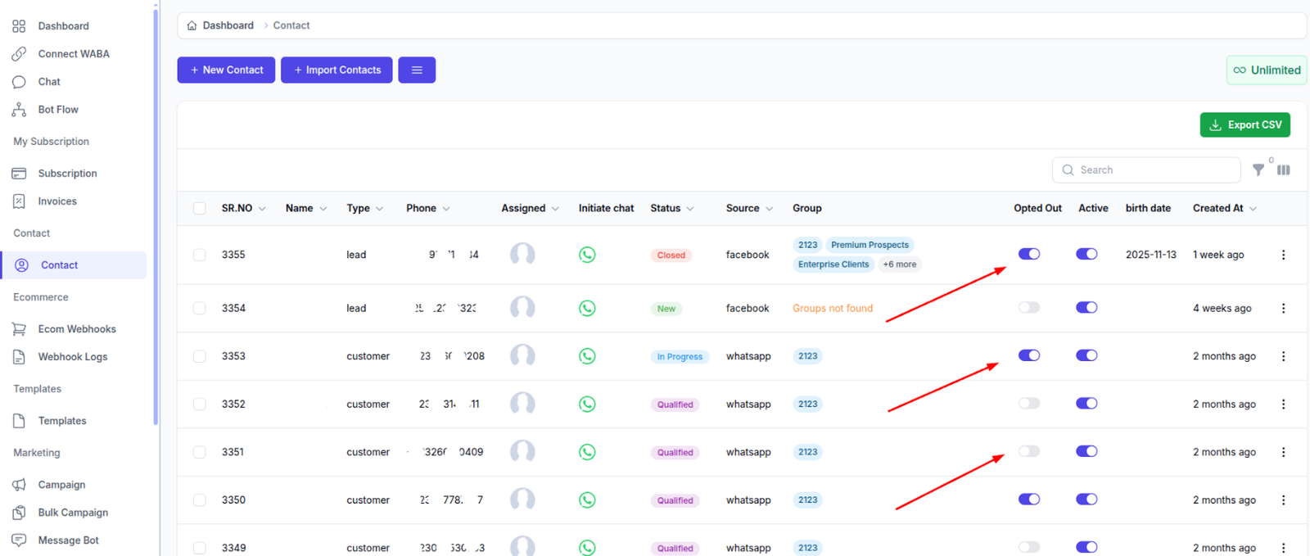1310x556 pixels.
Task: Click the Invoices sidebar icon
Action: [x=19, y=201]
